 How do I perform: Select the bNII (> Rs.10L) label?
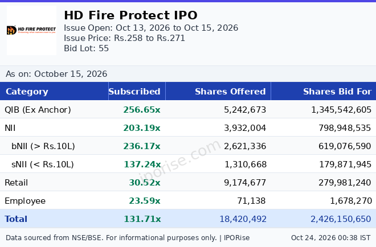[43, 146]
